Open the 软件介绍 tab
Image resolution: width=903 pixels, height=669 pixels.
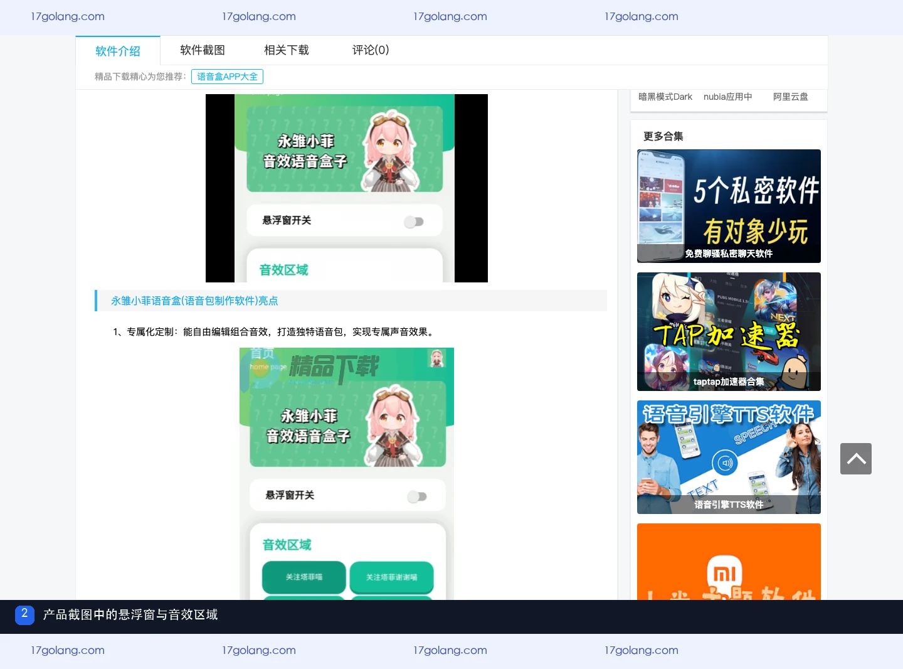(118, 51)
